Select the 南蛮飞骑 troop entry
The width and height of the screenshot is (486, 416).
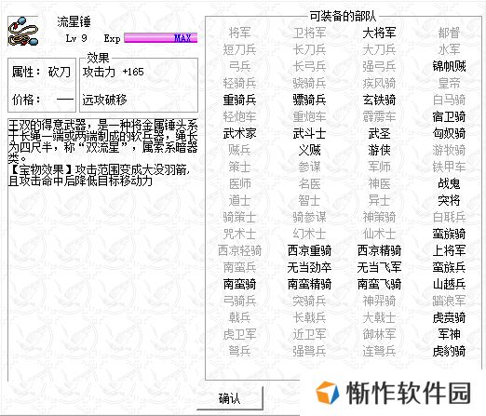pos(379,284)
